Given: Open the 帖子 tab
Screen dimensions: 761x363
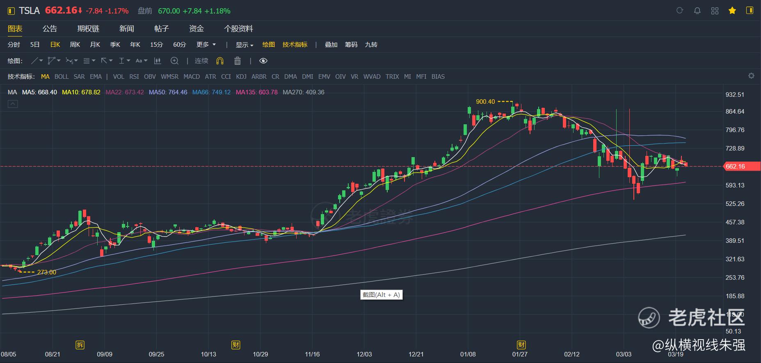Looking at the screenshot, I should tap(162, 29).
